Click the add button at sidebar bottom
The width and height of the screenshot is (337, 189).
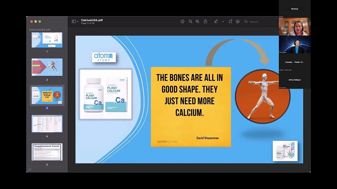pos(29,170)
